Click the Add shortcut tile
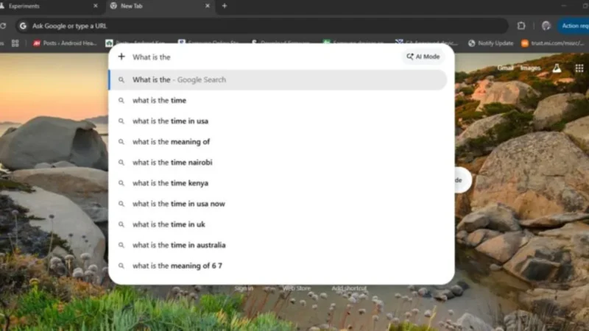 pos(349,288)
